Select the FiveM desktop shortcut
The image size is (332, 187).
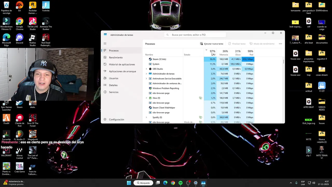(6, 119)
